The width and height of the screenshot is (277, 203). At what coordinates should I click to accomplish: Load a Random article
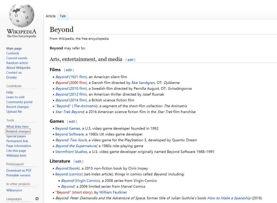point(17,63)
